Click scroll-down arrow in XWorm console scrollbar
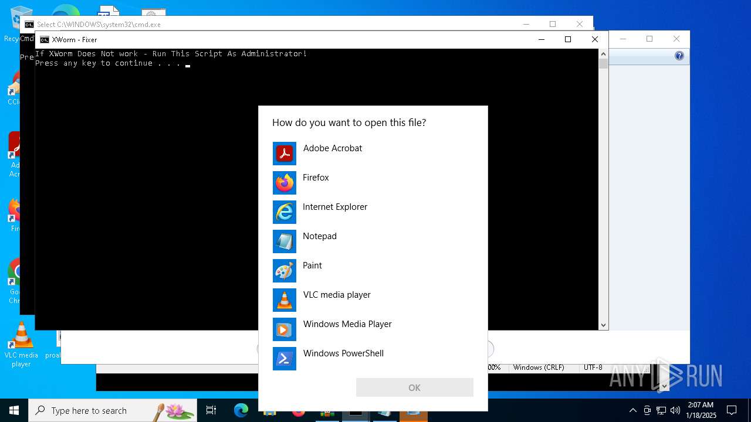This screenshot has width=751, height=422. click(603, 325)
